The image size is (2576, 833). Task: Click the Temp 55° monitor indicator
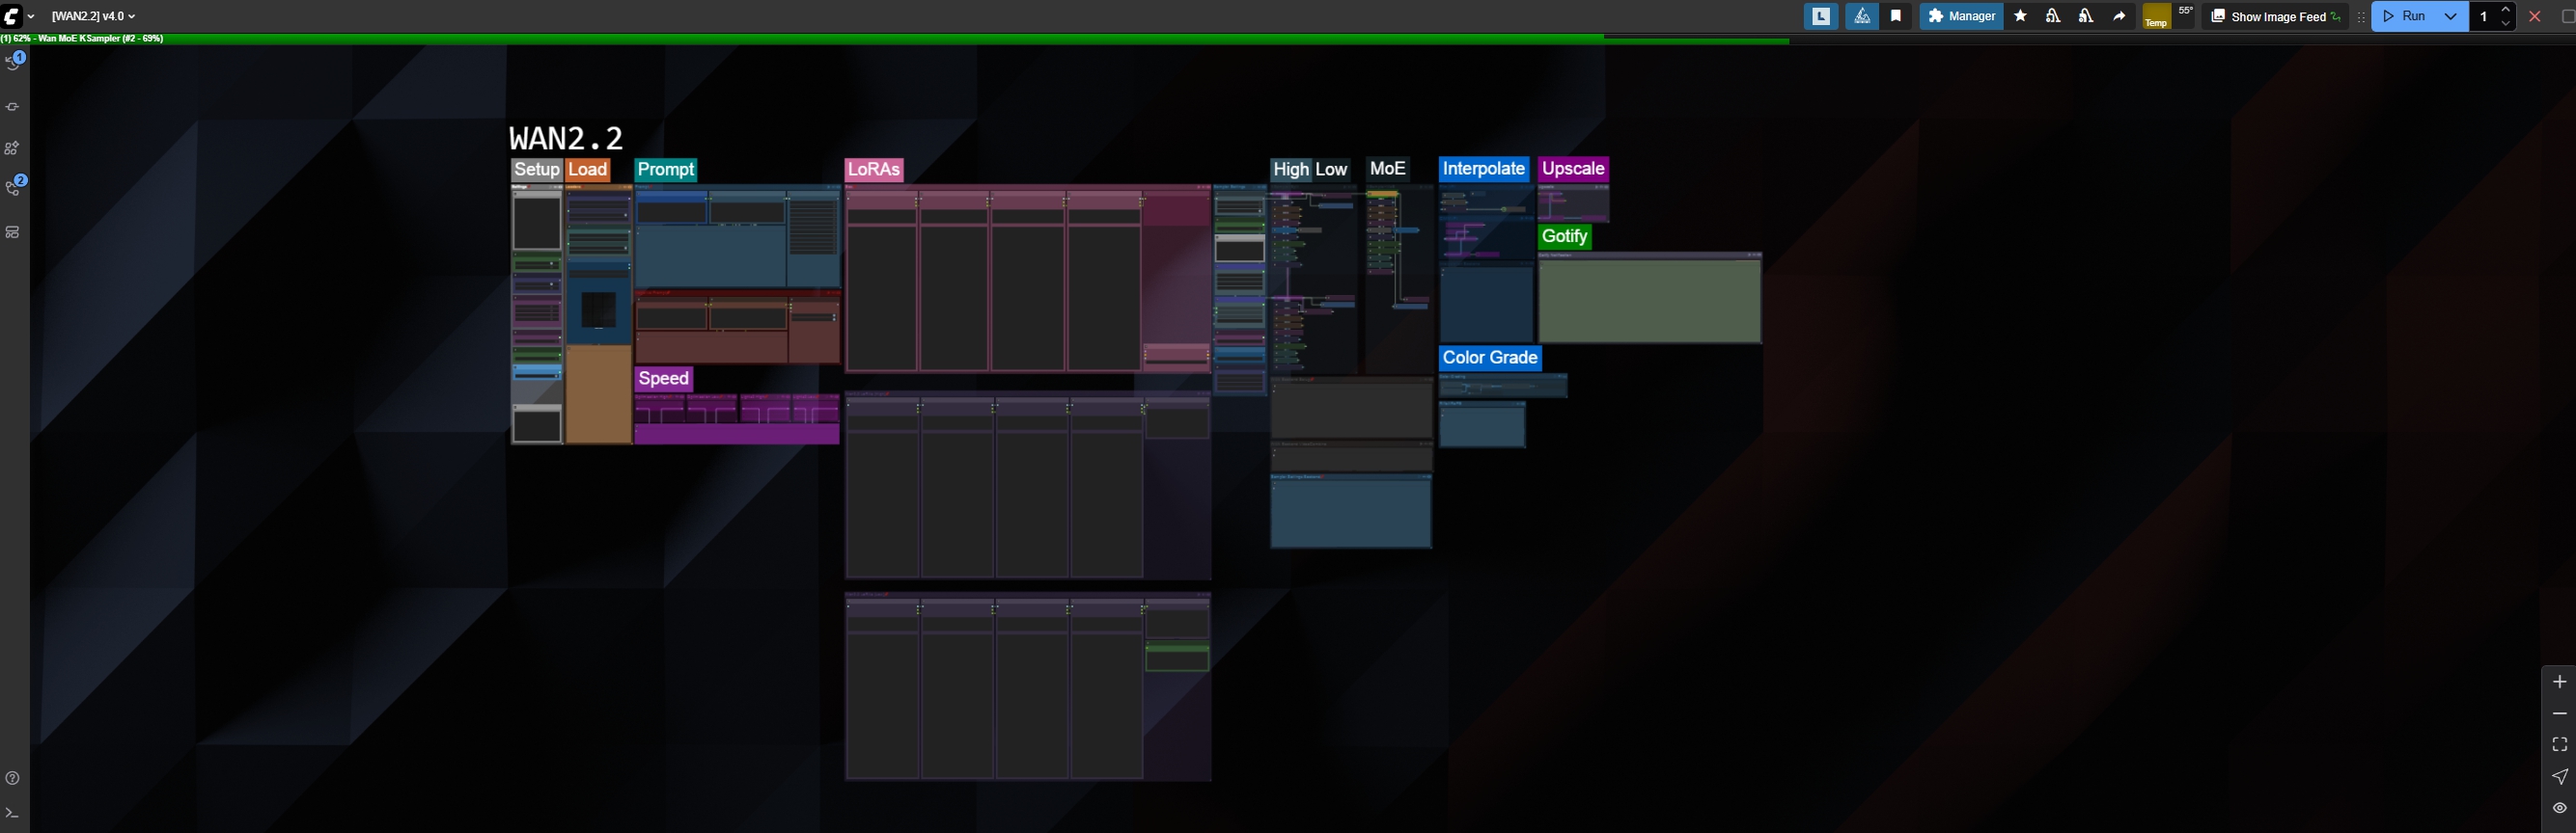coord(2168,16)
